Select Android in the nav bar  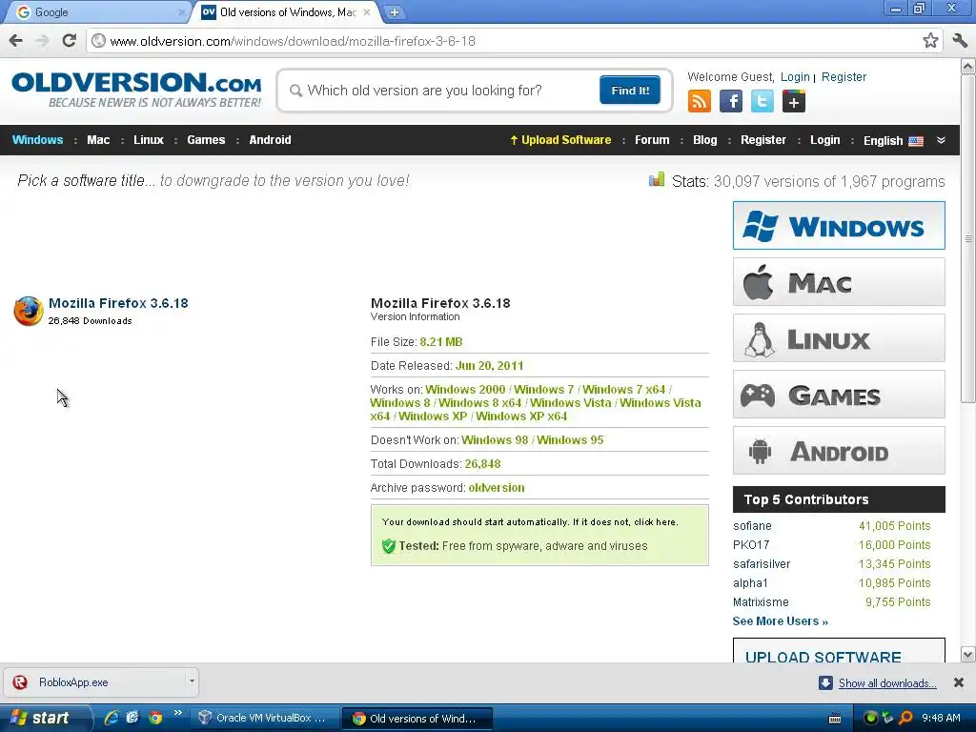(x=270, y=140)
